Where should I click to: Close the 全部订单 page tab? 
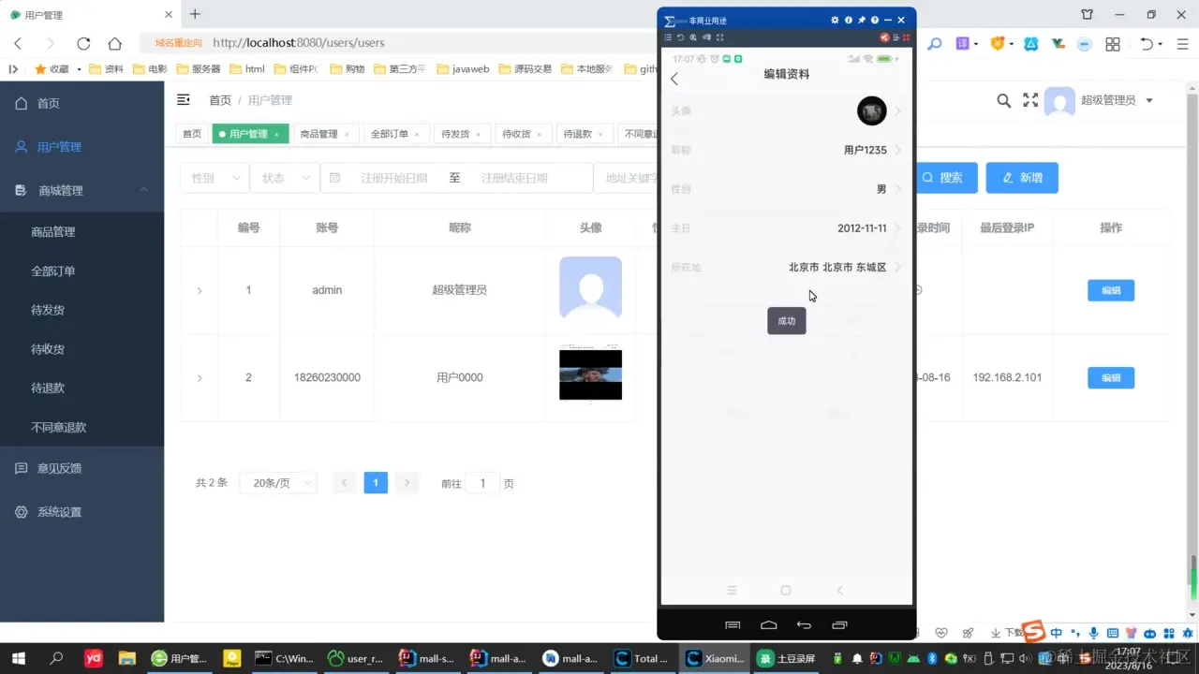[x=417, y=135]
